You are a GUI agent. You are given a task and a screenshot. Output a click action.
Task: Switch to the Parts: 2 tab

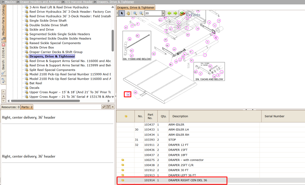coord(27,107)
